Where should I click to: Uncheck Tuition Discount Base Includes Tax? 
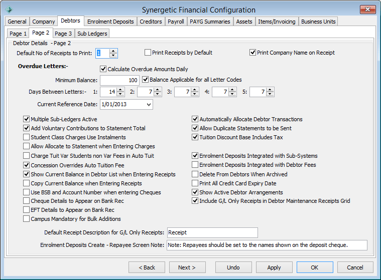pyautogui.click(x=195, y=137)
